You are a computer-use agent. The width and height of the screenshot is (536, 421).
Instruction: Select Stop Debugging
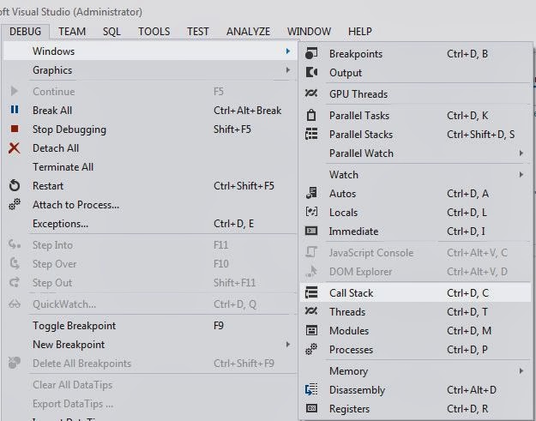point(150,129)
